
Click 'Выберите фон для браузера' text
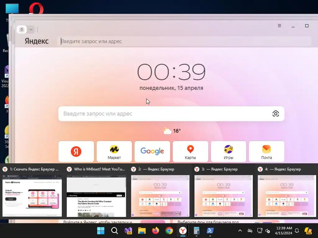[x=208, y=222]
